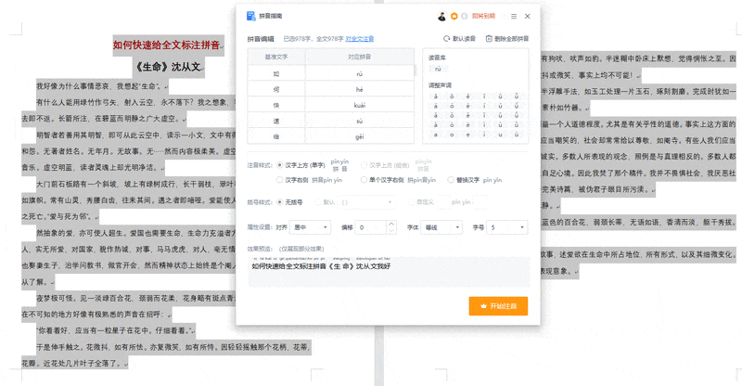This screenshot has height=386, width=742.
Task: Open the 字号 font size dropdown
Action: (508, 226)
